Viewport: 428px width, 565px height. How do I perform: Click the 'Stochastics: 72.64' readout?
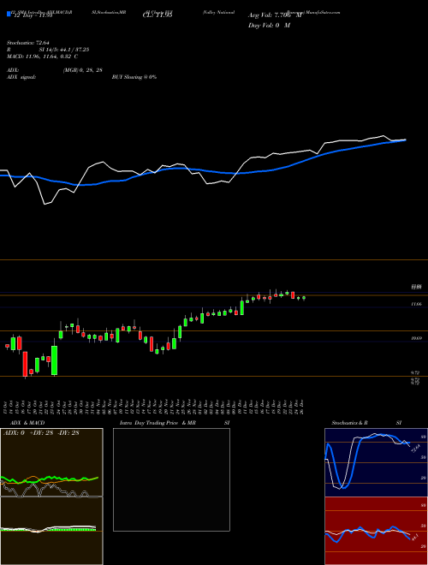[27, 43]
